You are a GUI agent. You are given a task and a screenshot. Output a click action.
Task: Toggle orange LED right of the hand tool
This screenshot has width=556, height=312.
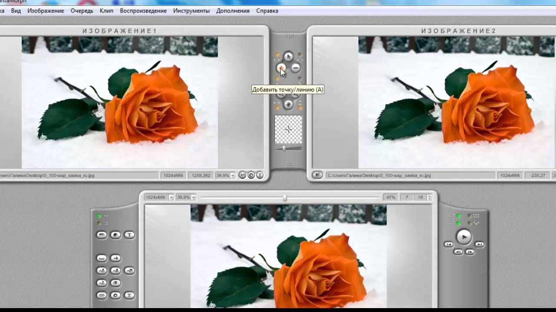point(300,107)
